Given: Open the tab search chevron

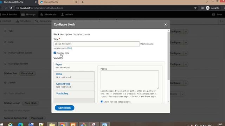Looking at the screenshot, I should point(207,2).
